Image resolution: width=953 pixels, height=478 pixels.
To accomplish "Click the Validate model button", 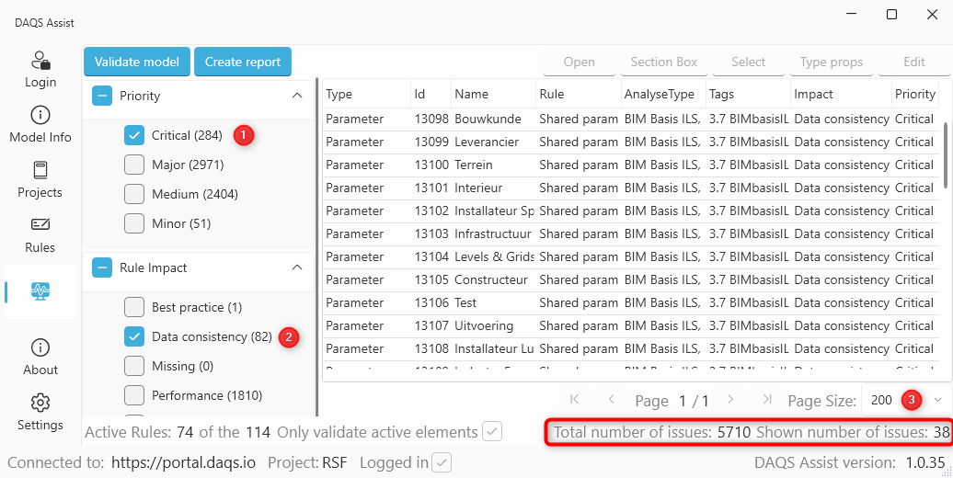I will 137,62.
